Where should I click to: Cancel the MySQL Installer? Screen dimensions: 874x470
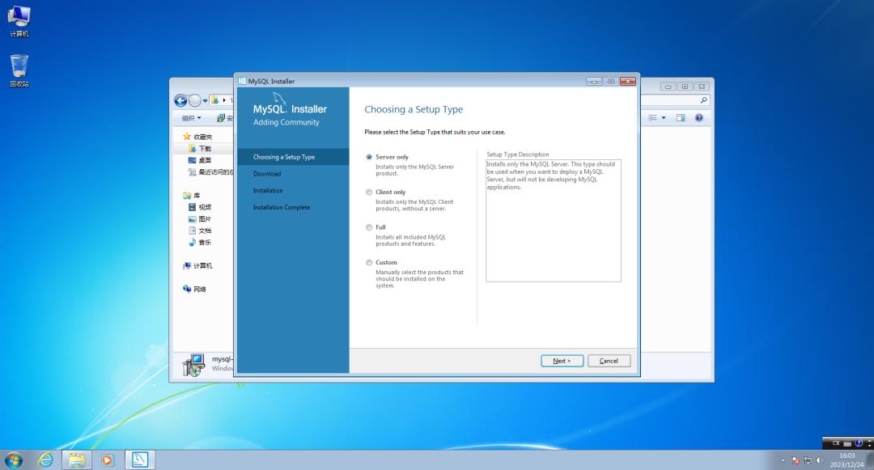(x=609, y=361)
